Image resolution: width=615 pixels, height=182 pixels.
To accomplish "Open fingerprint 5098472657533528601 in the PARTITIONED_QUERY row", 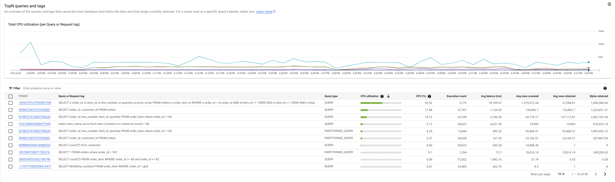I will click(34, 138).
